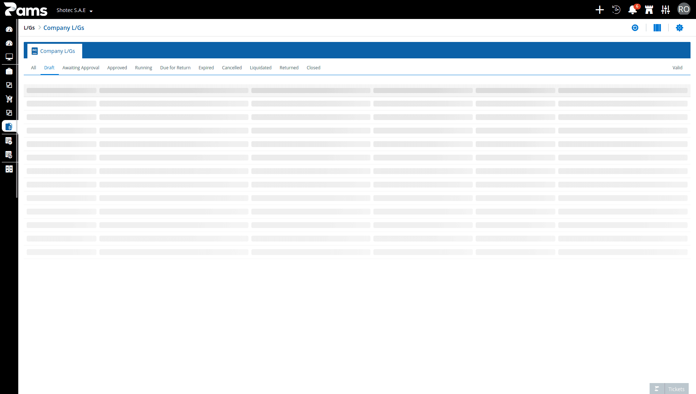This screenshot has width=696, height=394.
Task: Open the monitor screen sidebar icon
Action: pos(9,57)
